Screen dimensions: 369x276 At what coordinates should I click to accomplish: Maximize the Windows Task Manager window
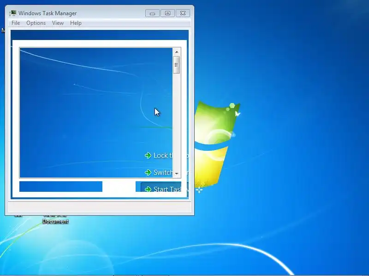tap(167, 13)
